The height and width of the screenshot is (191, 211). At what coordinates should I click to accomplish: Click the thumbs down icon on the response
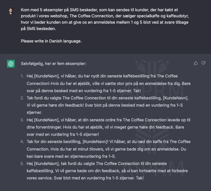[x=203, y=63]
